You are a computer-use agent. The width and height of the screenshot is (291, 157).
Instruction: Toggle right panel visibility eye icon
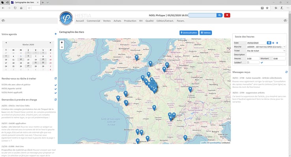[285, 20]
